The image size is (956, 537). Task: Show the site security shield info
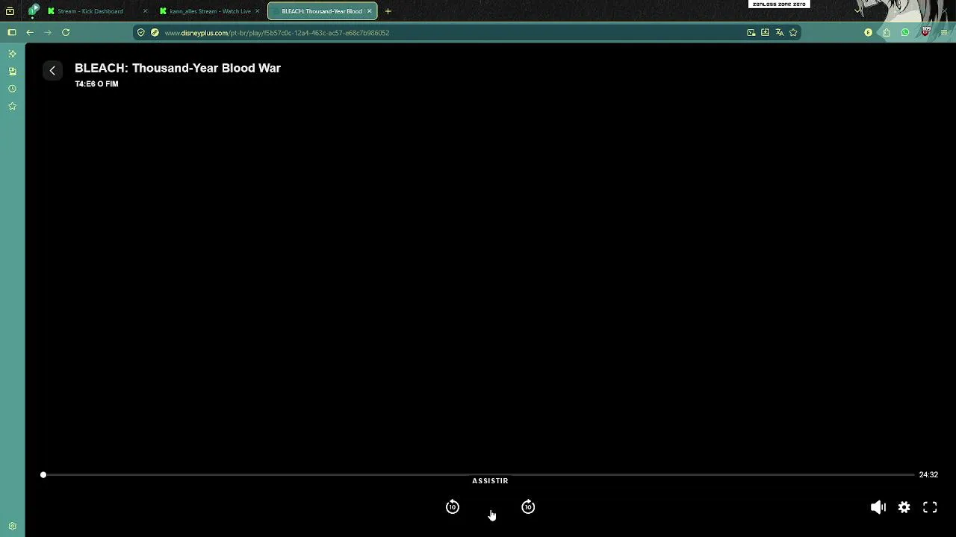click(140, 33)
